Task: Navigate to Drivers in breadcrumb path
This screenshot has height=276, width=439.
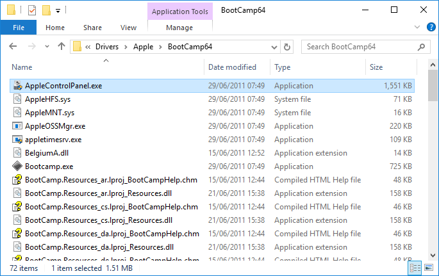Action: (107, 47)
